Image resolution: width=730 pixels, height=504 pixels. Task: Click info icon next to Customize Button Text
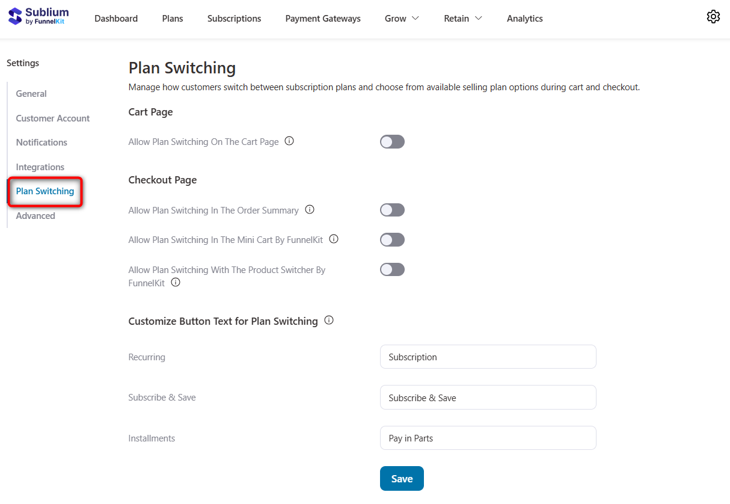(x=329, y=320)
